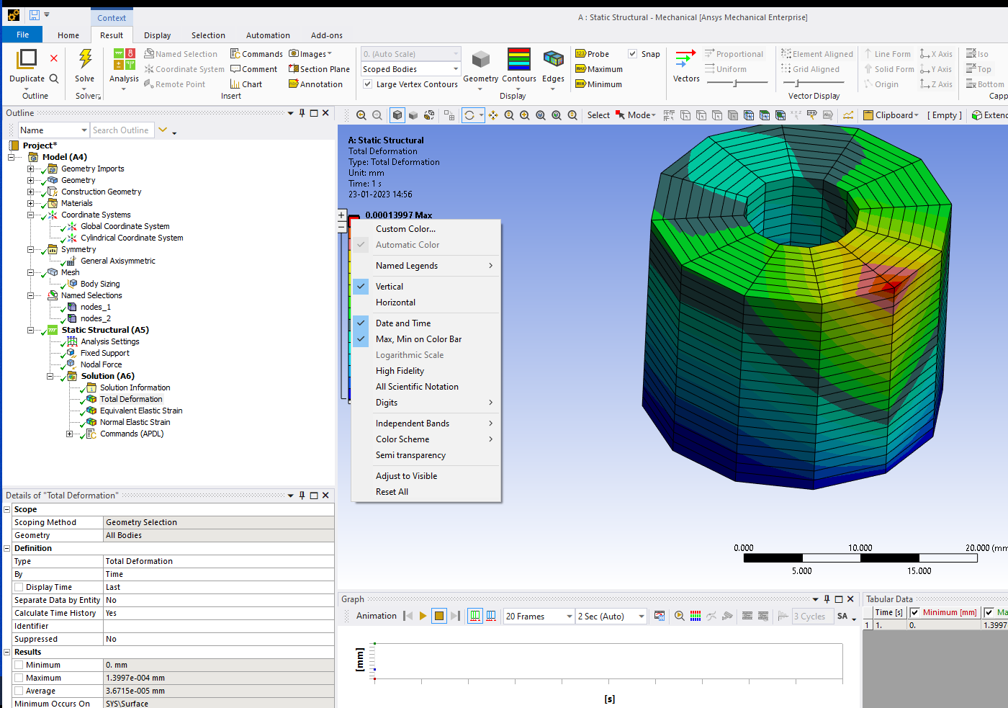The width and height of the screenshot is (1008, 708).
Task: Switch to the Display ribbon tab
Action: (x=157, y=35)
